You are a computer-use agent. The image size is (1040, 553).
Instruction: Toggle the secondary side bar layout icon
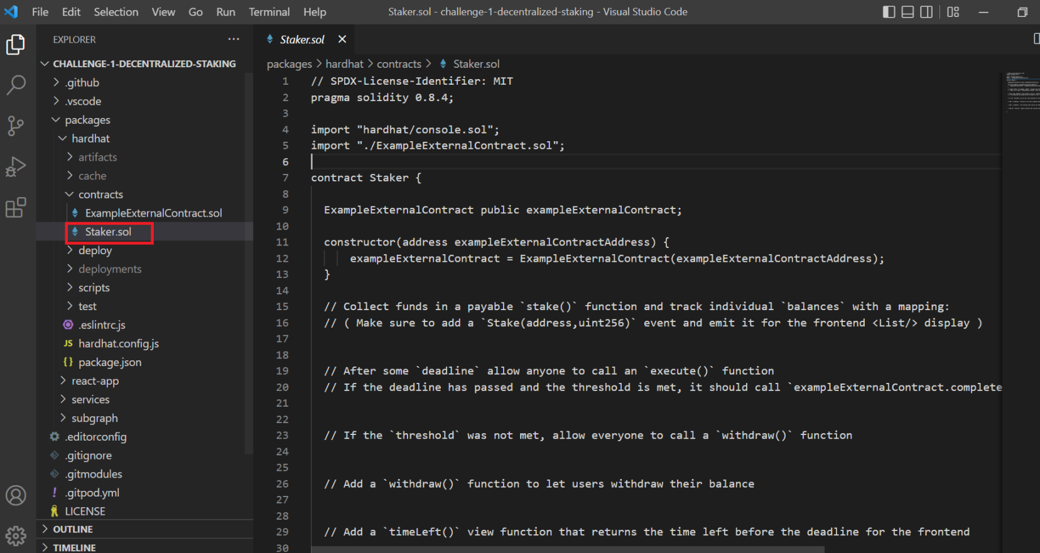tap(926, 12)
